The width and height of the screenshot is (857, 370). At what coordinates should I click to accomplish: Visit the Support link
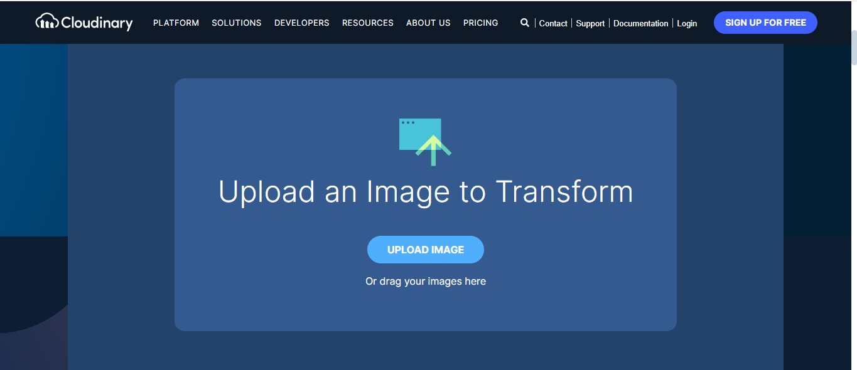click(x=590, y=23)
